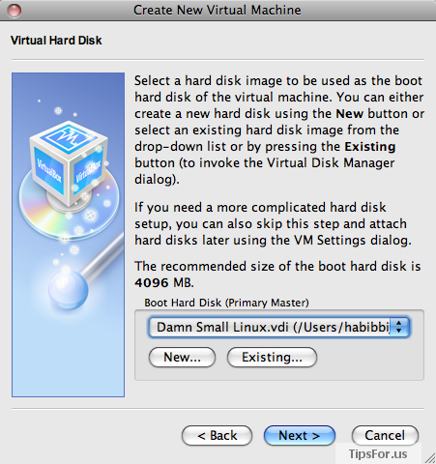This screenshot has height=464, width=436.
Task: Proceed with the Next button
Action: point(300,436)
